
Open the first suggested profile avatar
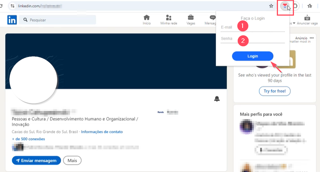click(x=247, y=127)
